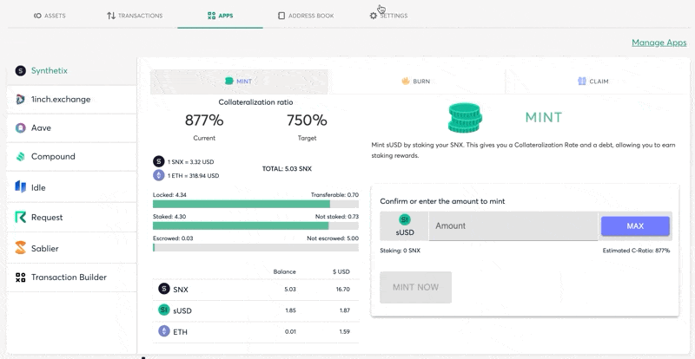Click the Aave ghost icon
The image size is (695, 359).
click(x=20, y=128)
